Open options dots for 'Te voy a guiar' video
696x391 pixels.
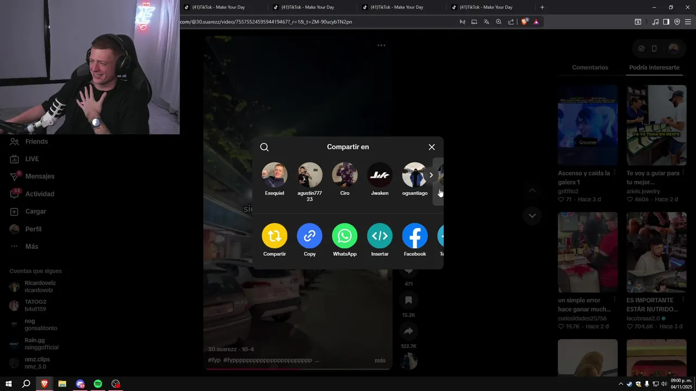tap(683, 172)
